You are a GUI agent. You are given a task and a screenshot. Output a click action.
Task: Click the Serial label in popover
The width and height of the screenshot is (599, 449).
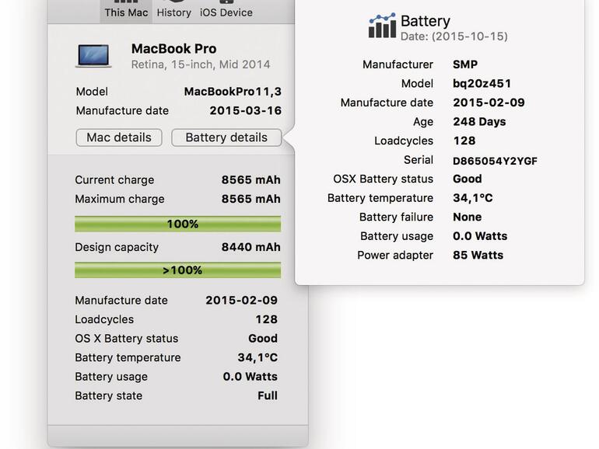coord(419,160)
